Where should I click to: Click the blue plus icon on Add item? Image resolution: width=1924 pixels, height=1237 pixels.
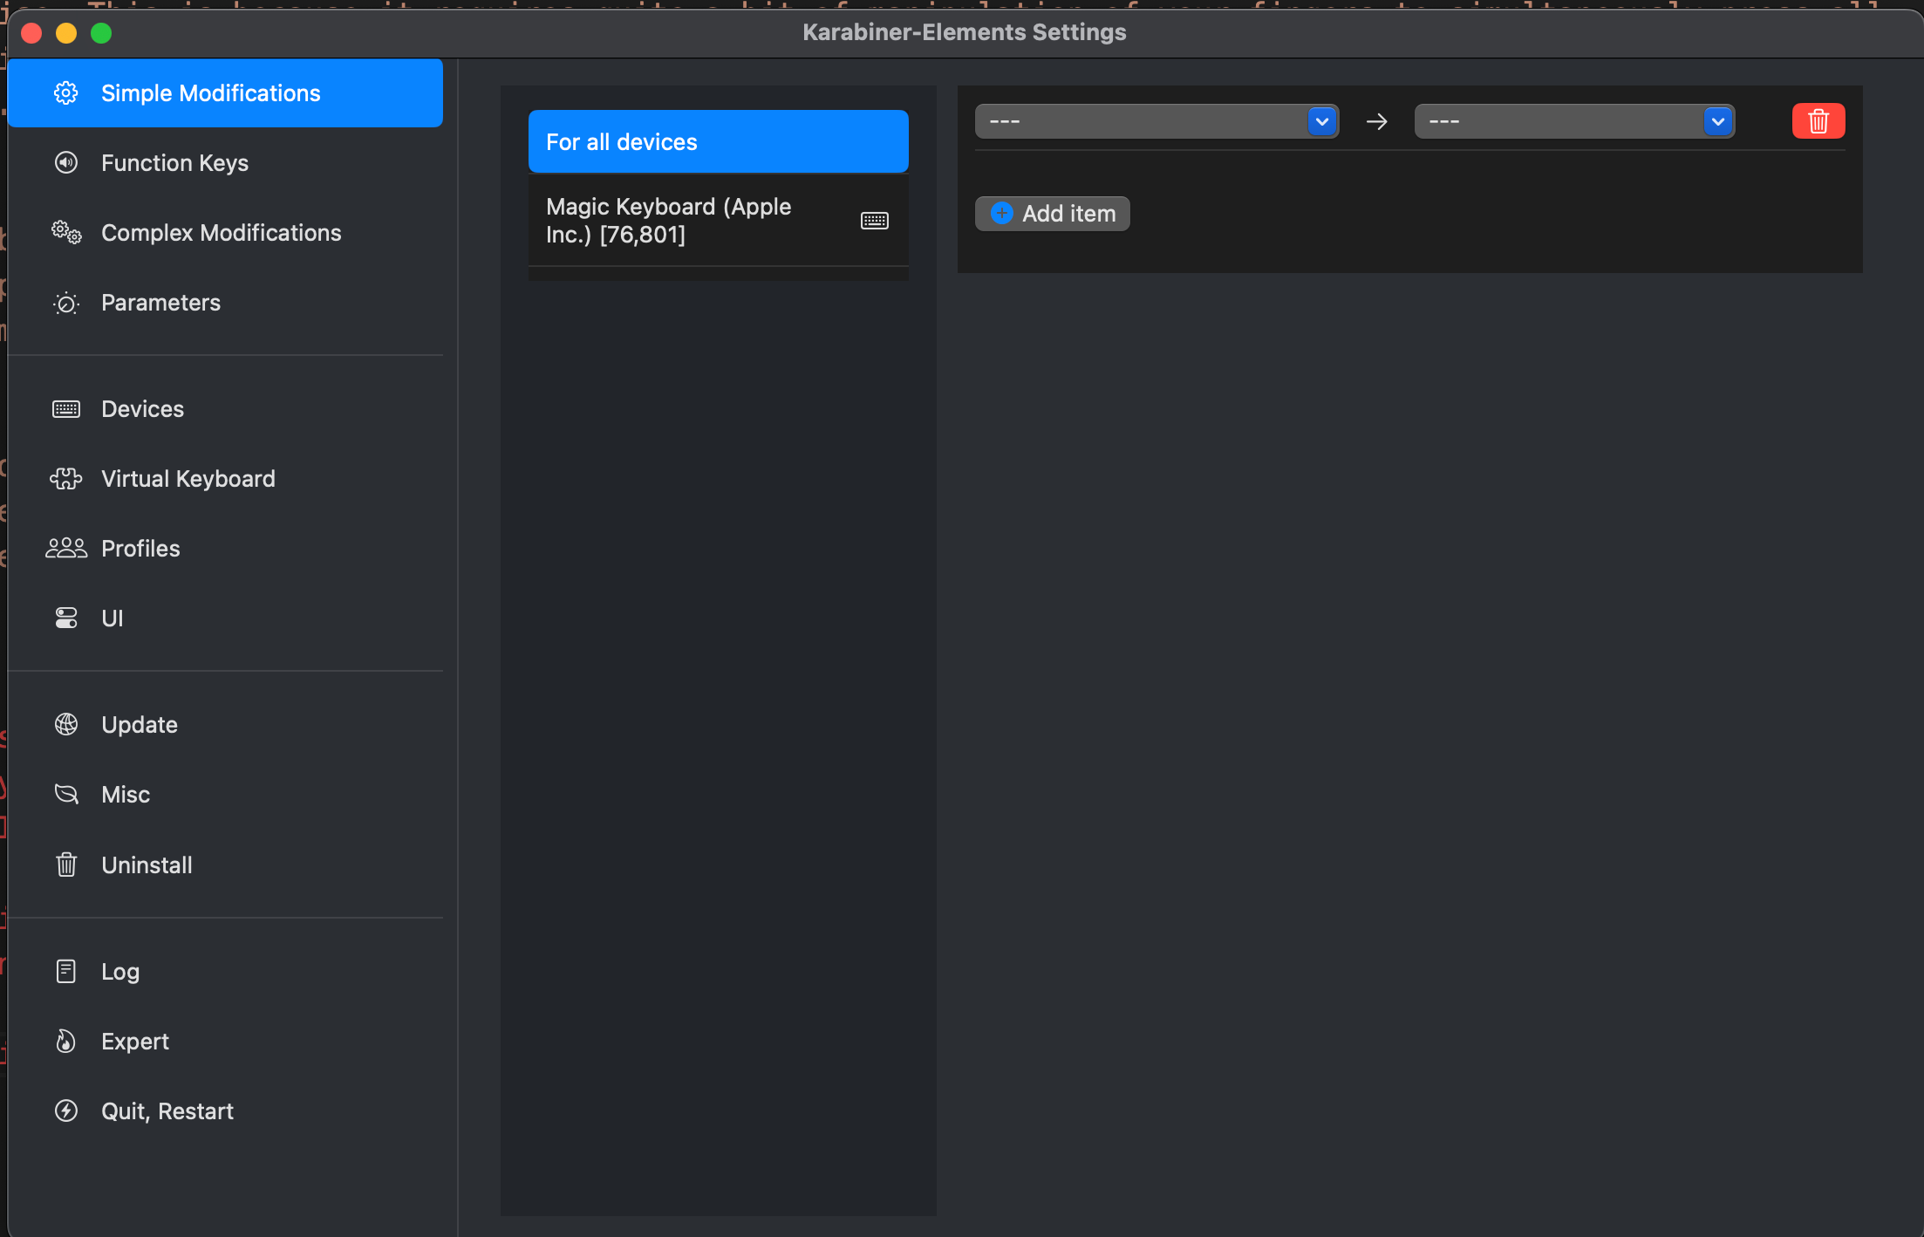(1002, 214)
